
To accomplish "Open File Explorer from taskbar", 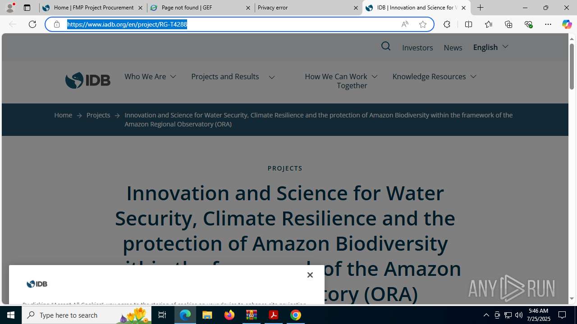I will coord(207,315).
